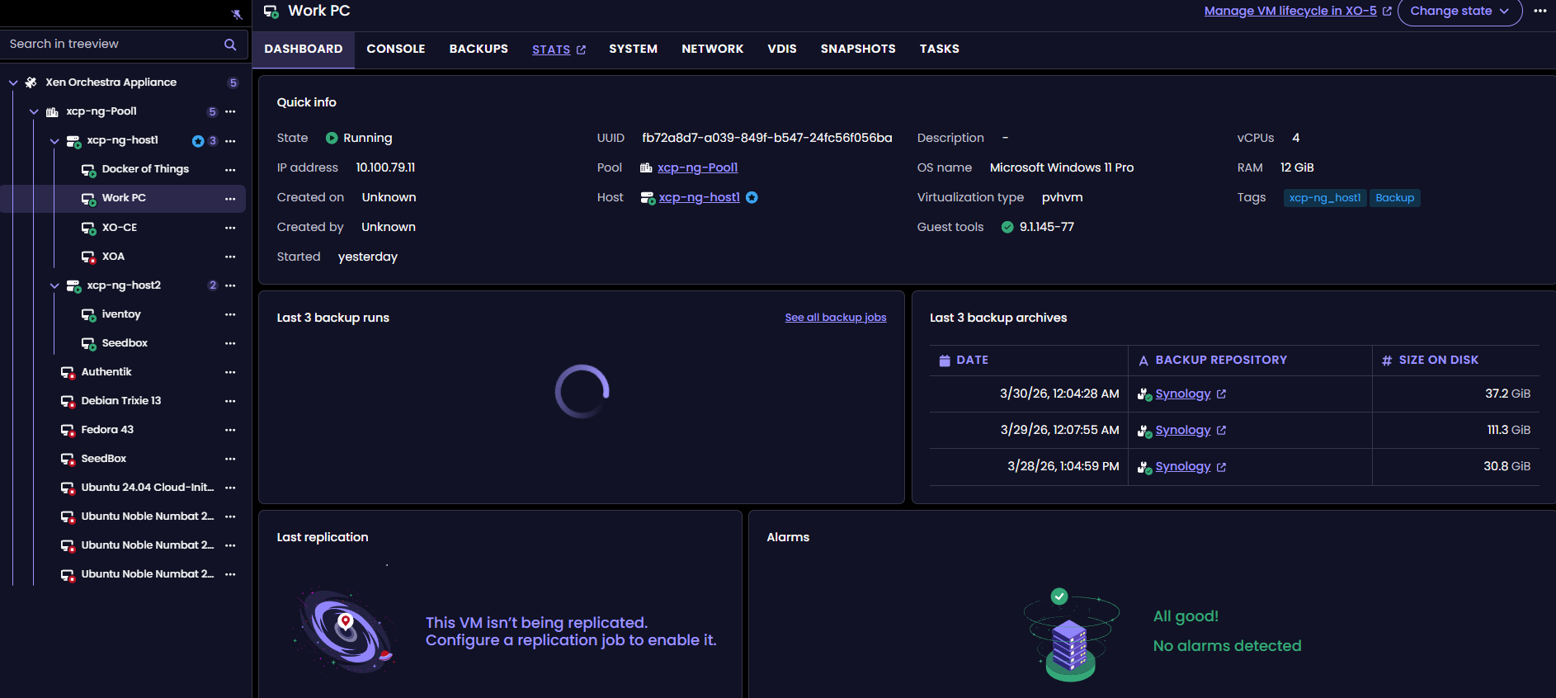Open the Change state dropdown
1556x698 pixels.
tap(1459, 12)
